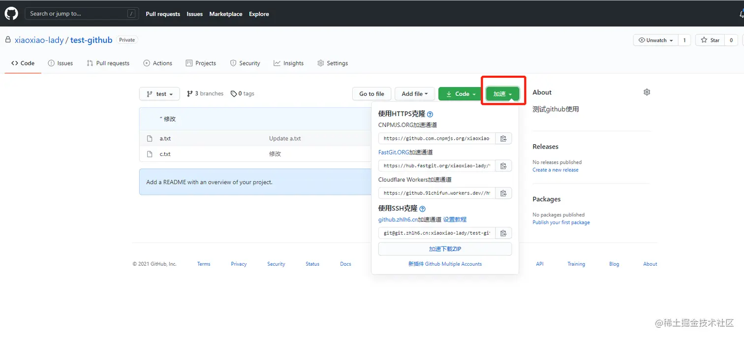Screen dimensions: 744x338
Task: Click the watcher count 1
Action: pyautogui.click(x=684, y=40)
